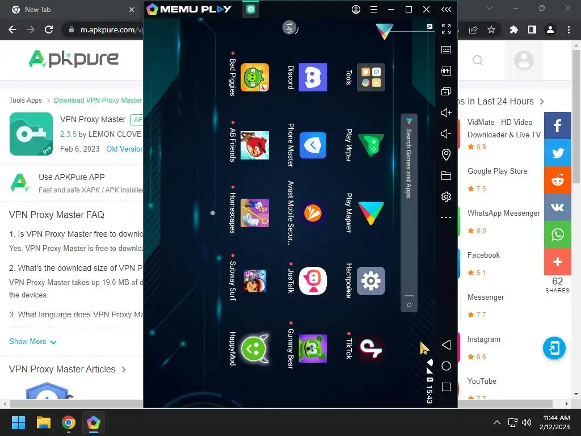Open Play Игры green gamepad icon

[371, 145]
